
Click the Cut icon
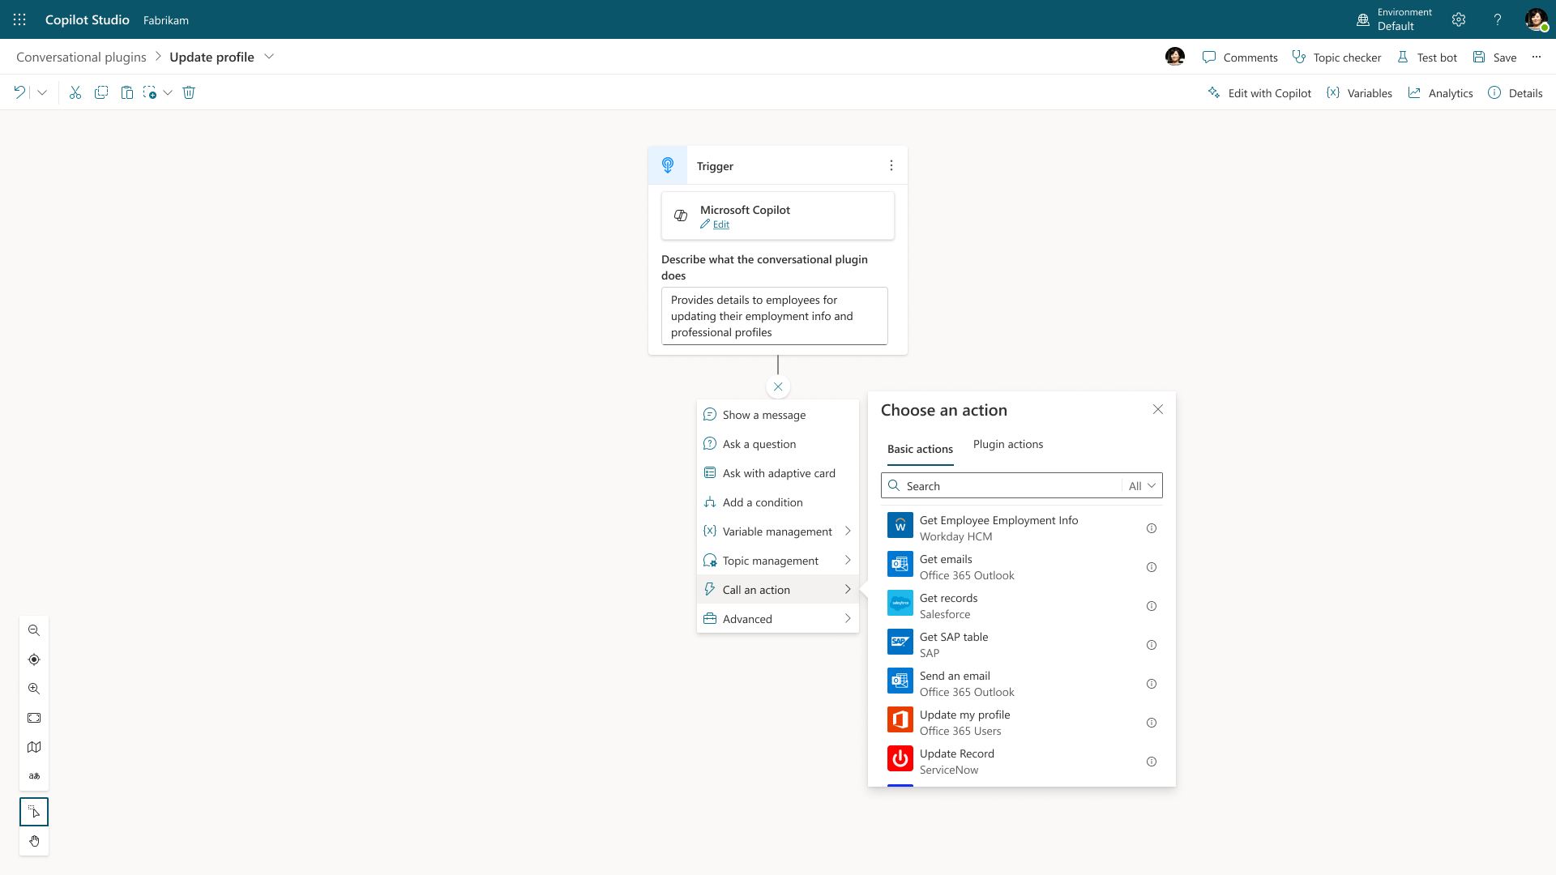click(x=75, y=92)
